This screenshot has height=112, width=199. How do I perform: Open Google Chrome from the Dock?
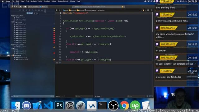124,105
